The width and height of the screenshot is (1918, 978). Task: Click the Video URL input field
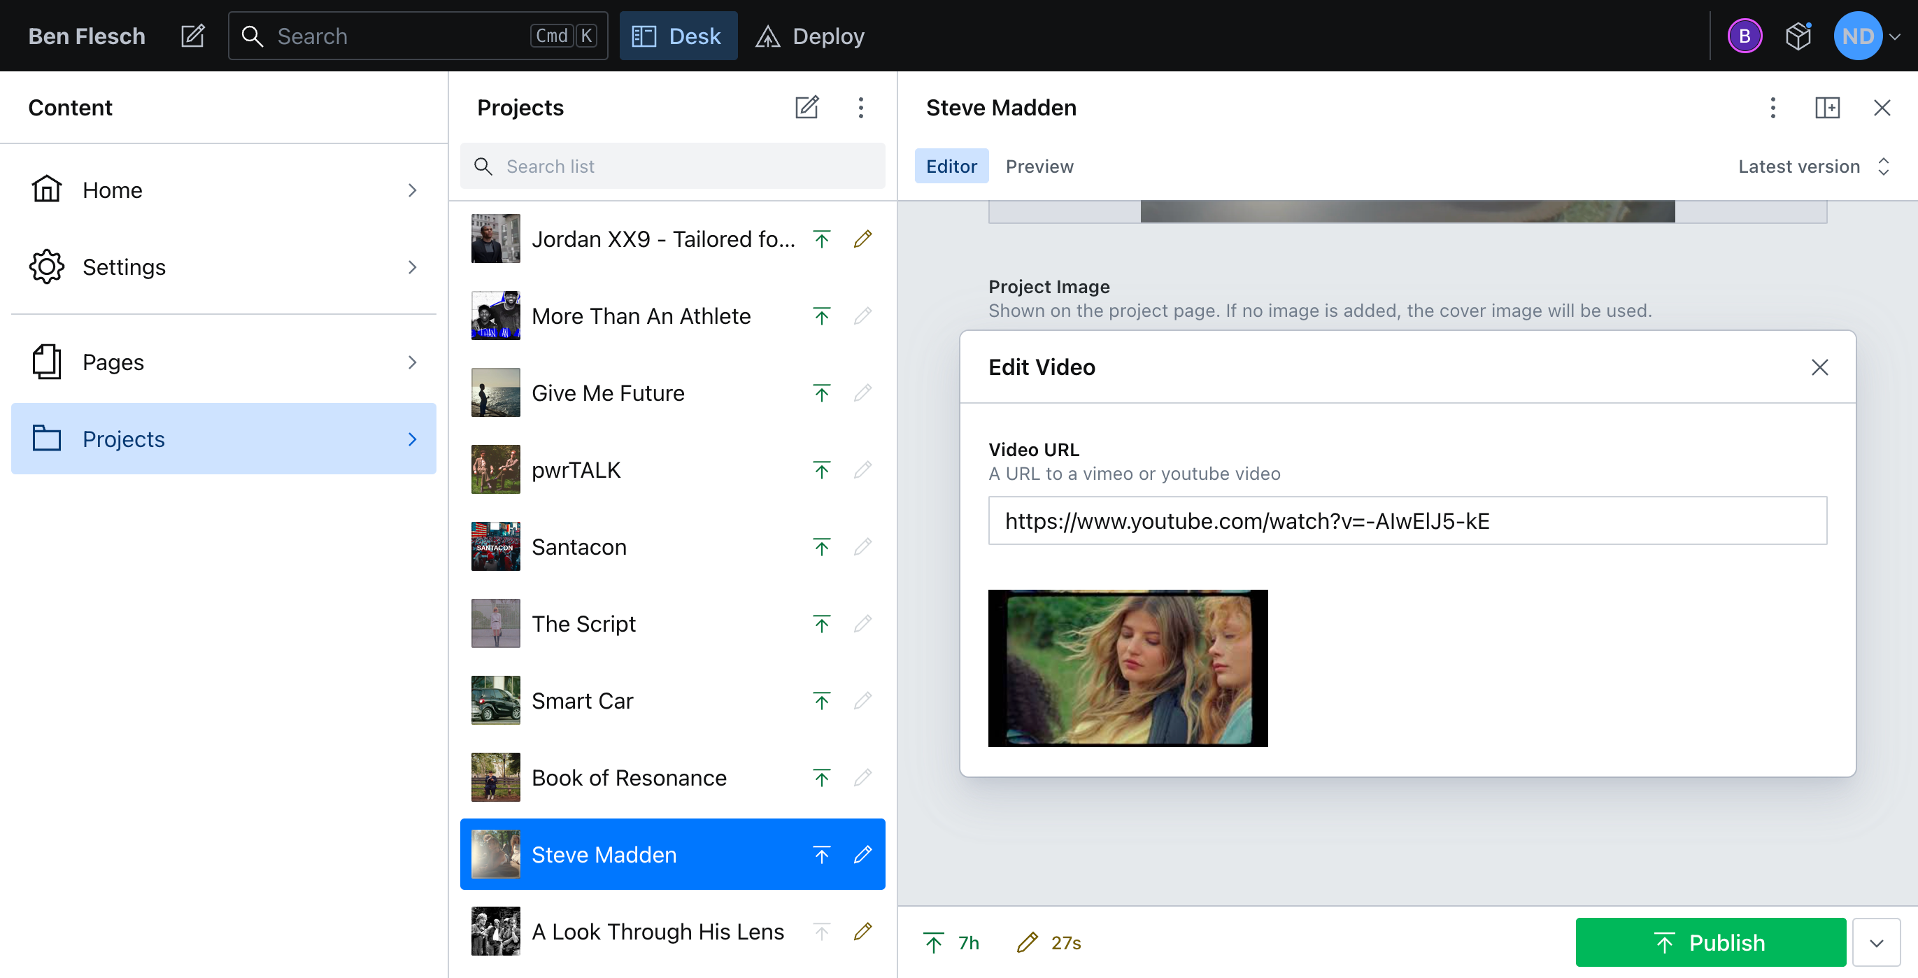[1407, 520]
